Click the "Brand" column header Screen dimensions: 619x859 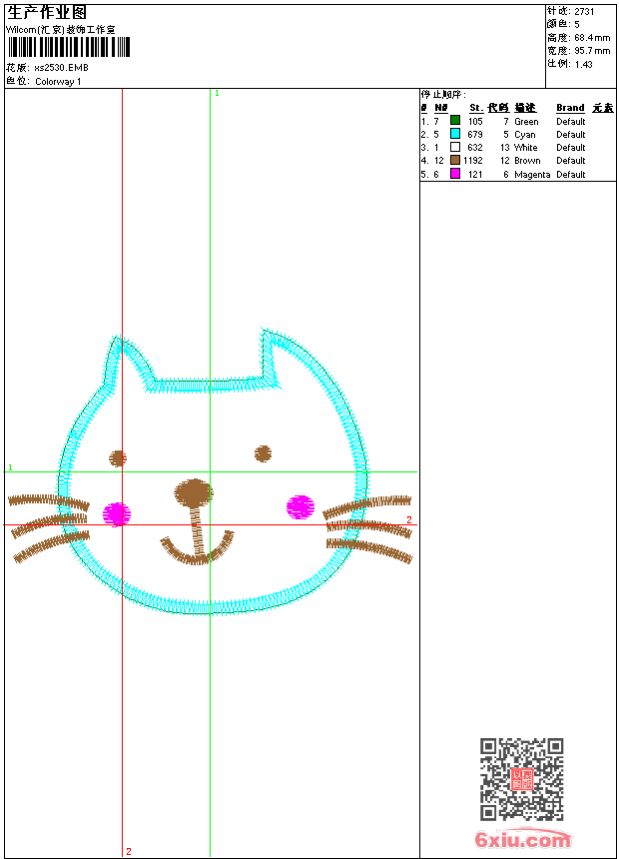coord(570,108)
